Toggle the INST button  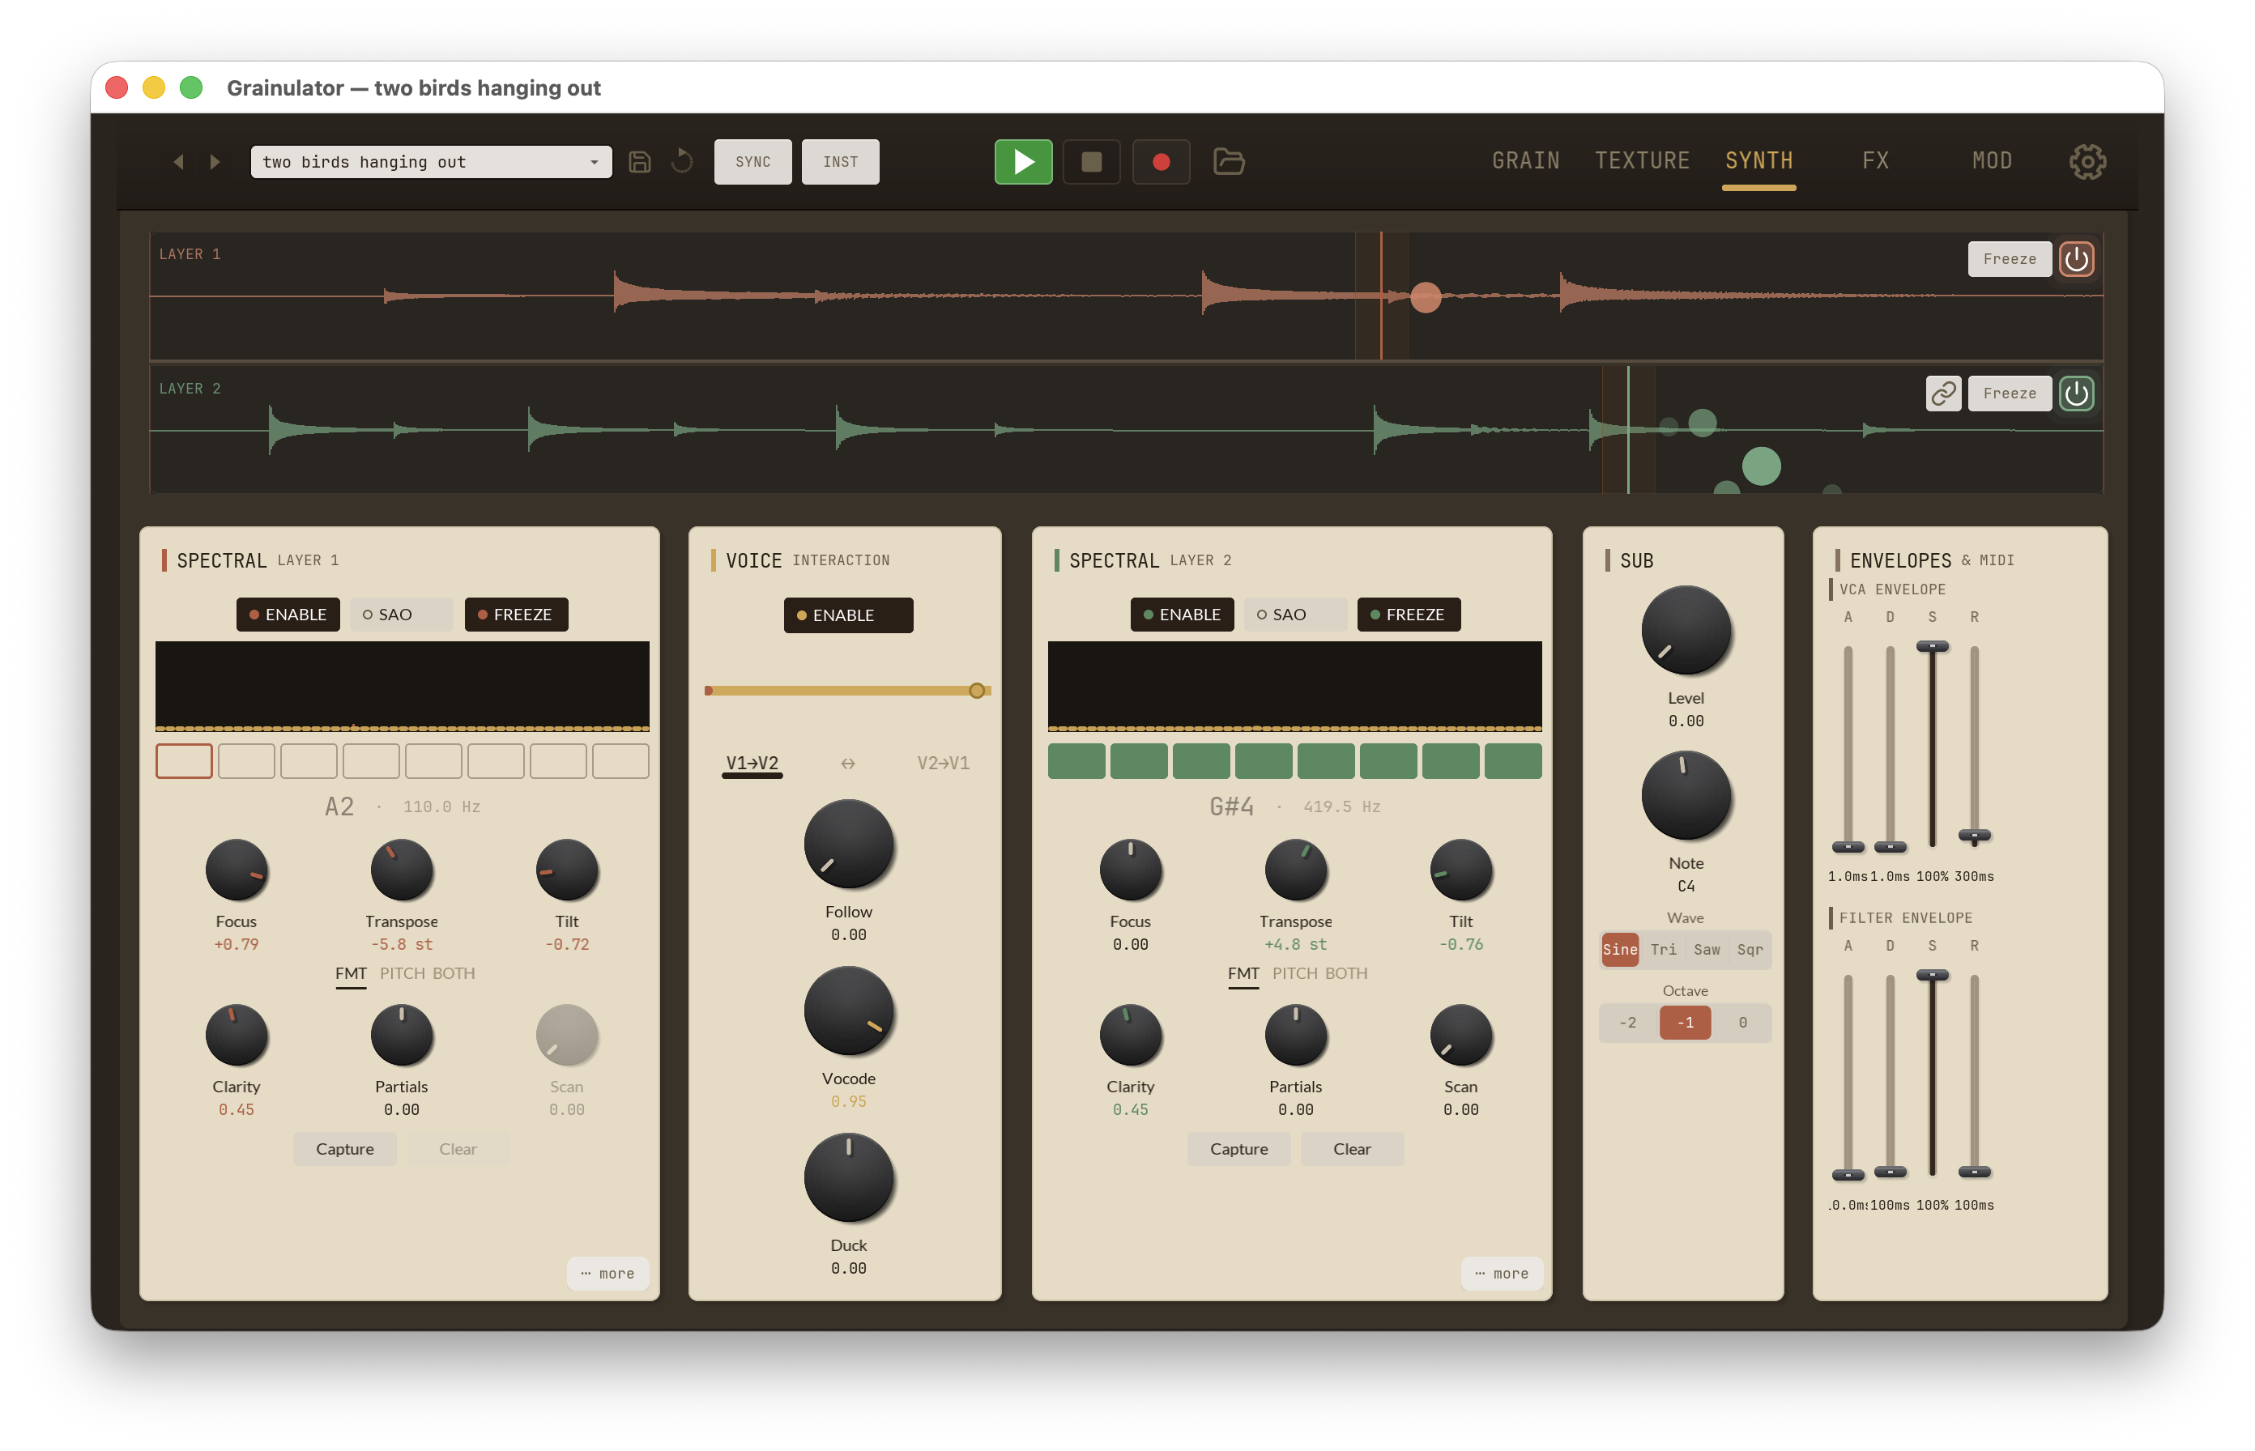click(x=841, y=162)
